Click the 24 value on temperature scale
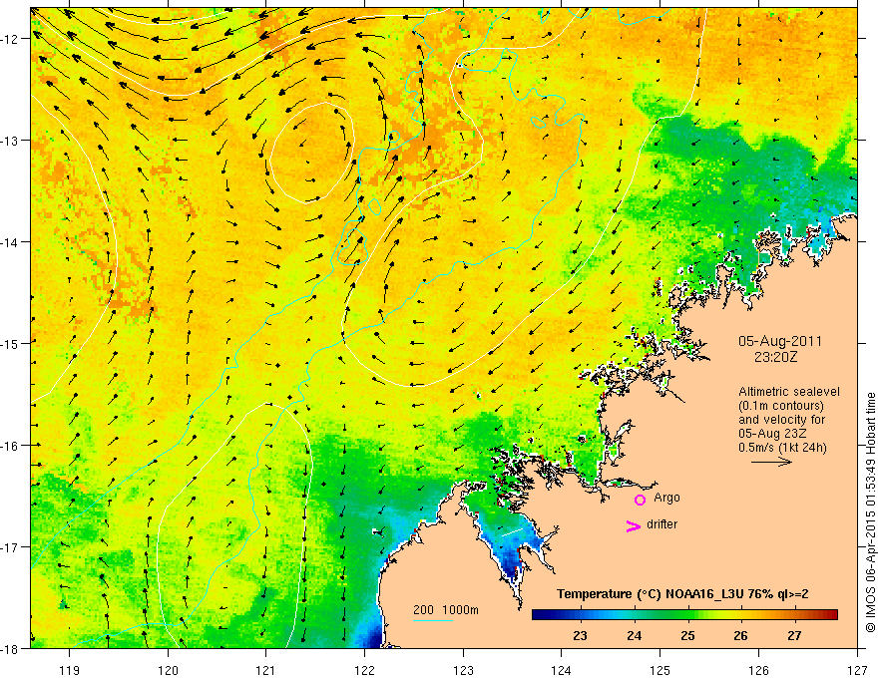This screenshot has width=878, height=678. [x=634, y=636]
